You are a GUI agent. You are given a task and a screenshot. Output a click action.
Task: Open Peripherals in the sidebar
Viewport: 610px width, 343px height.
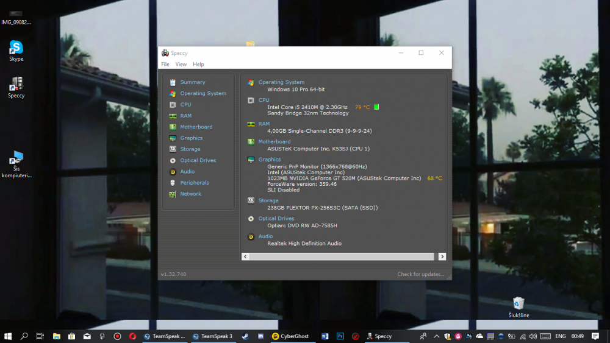click(195, 183)
